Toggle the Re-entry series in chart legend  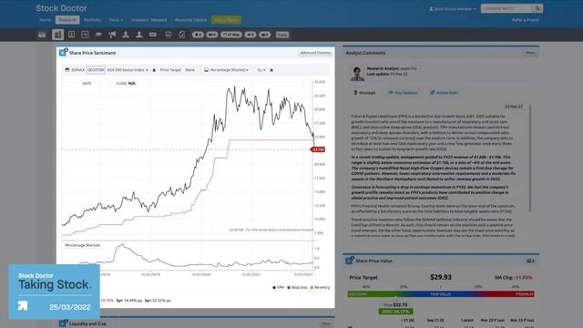coord(320,288)
